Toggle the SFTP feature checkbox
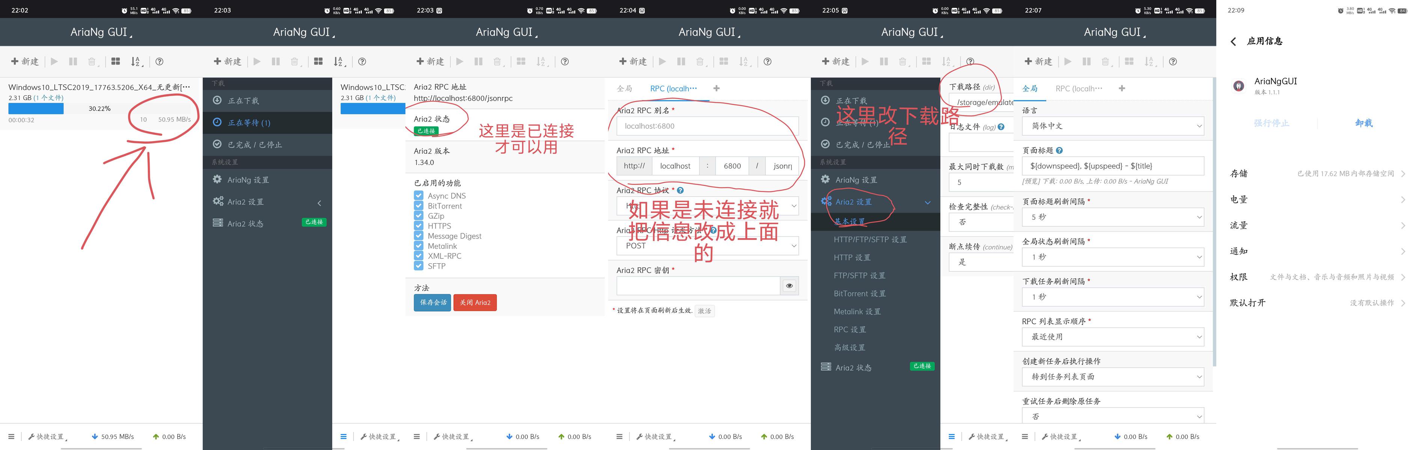Viewport: 1419px width, 450px height. (x=419, y=266)
